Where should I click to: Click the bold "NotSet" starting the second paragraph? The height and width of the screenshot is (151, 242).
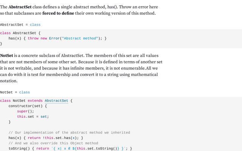click(x=6, y=56)
